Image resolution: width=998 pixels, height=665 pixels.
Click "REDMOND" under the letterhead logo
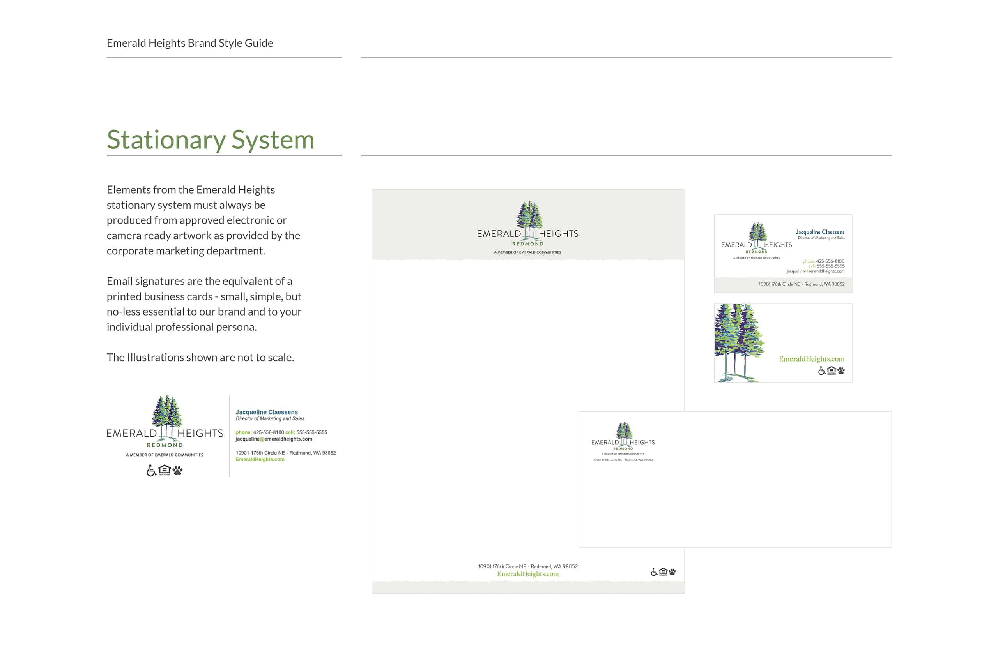coord(528,244)
